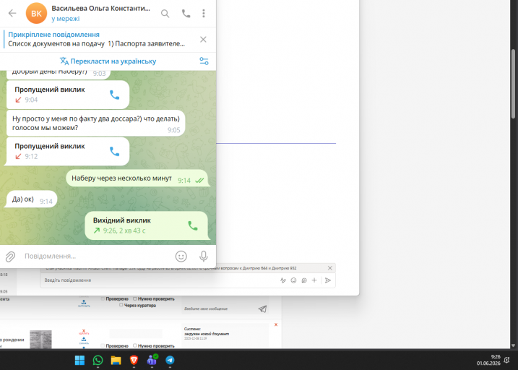518x370 pixels.
Task: Open the contact name Васильева Ольга header
Action: pyautogui.click(x=100, y=9)
